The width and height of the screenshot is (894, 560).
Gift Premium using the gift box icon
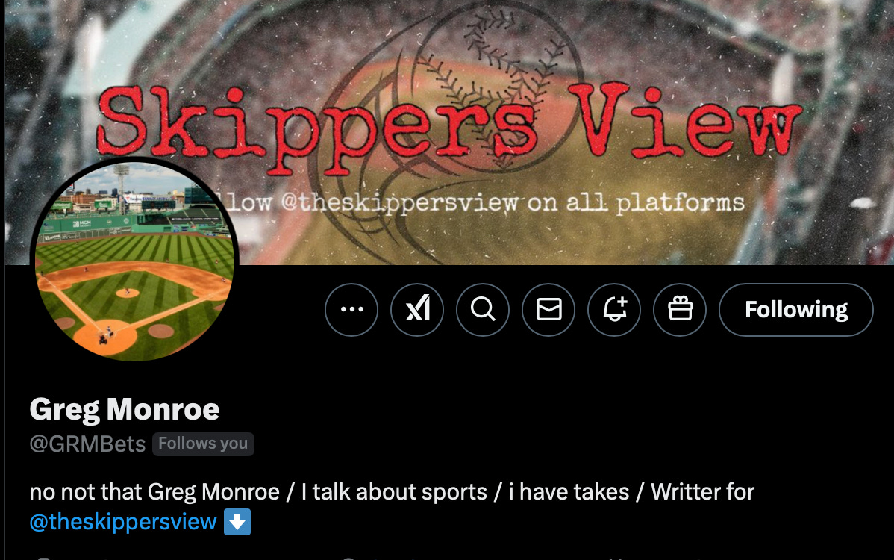click(680, 310)
